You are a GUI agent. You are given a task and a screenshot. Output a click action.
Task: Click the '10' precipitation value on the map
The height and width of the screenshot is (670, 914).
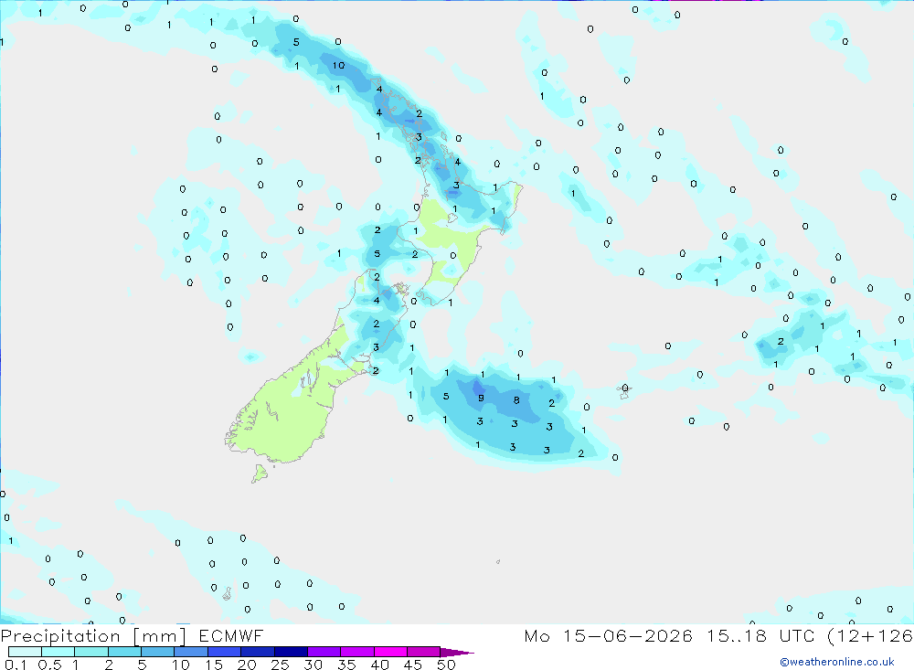point(339,65)
